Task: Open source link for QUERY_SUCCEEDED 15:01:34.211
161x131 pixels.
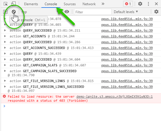Action: click(127, 31)
